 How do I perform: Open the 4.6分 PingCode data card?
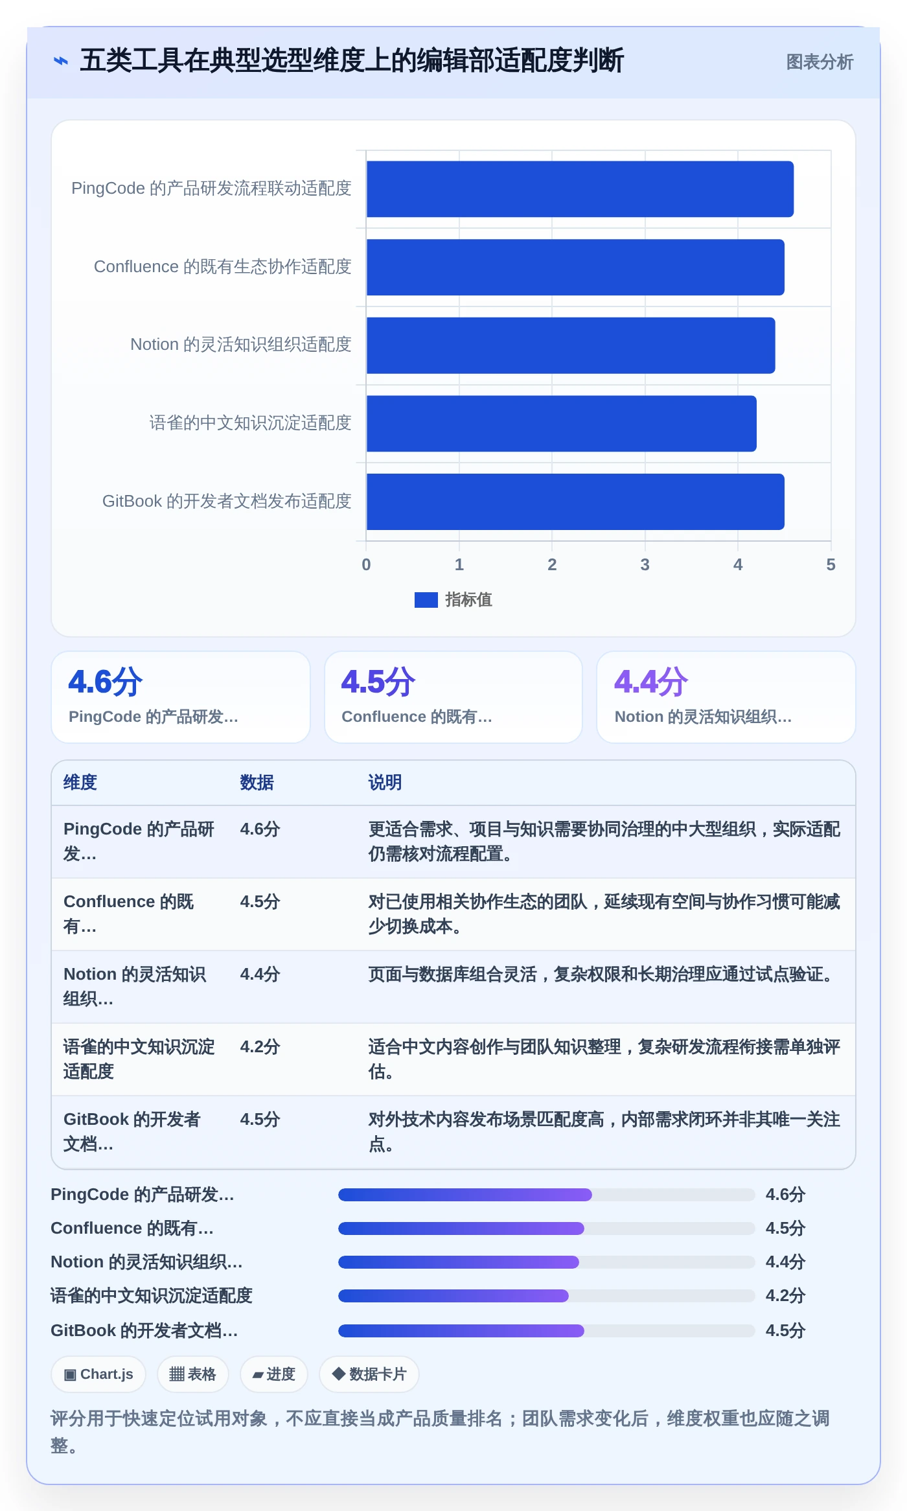click(x=181, y=697)
